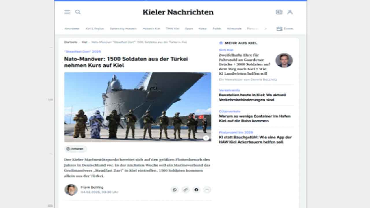The image size is (370, 208).
Task: Show more categories with navigation arrow
Action: click(x=266, y=29)
